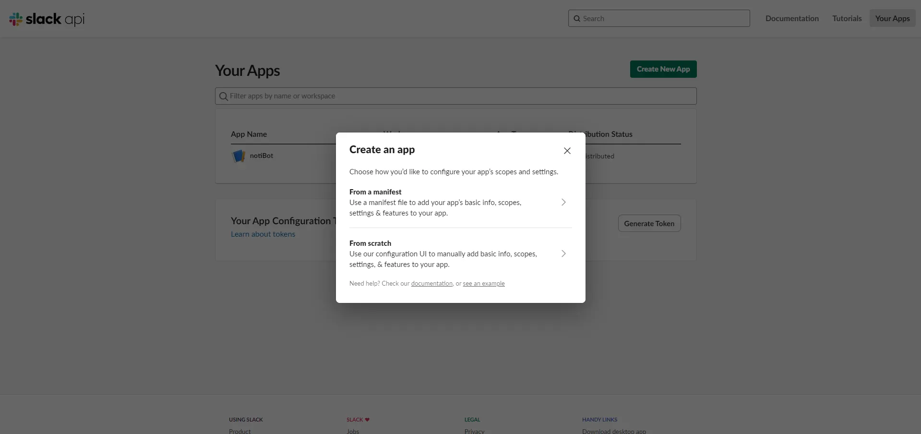Screen dimensions: 921x434
Task: Focus the top Search field
Action: [659, 18]
